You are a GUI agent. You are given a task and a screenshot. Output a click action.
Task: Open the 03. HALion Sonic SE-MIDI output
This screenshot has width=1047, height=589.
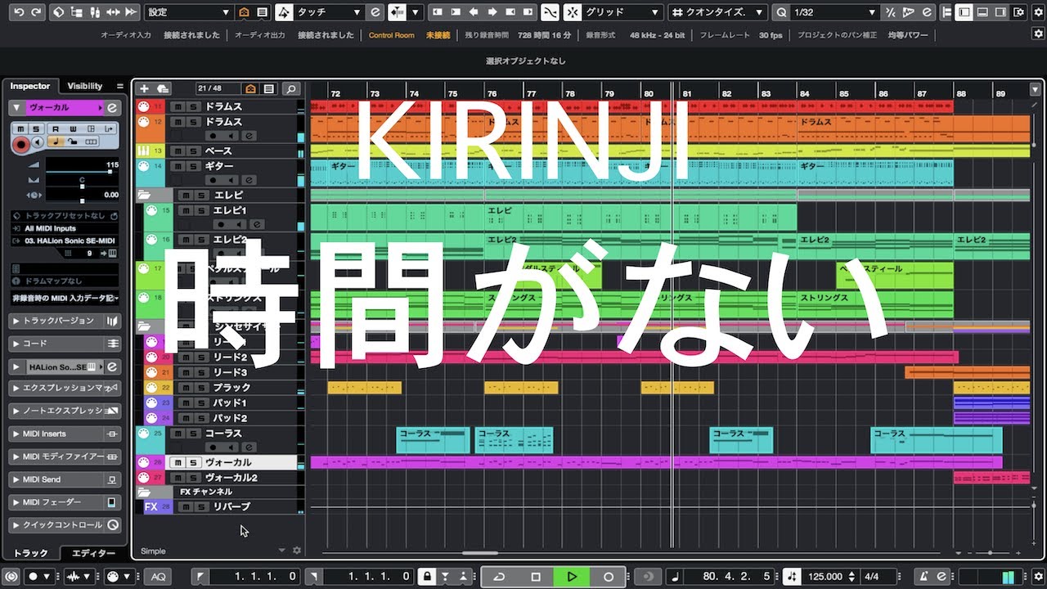point(65,241)
